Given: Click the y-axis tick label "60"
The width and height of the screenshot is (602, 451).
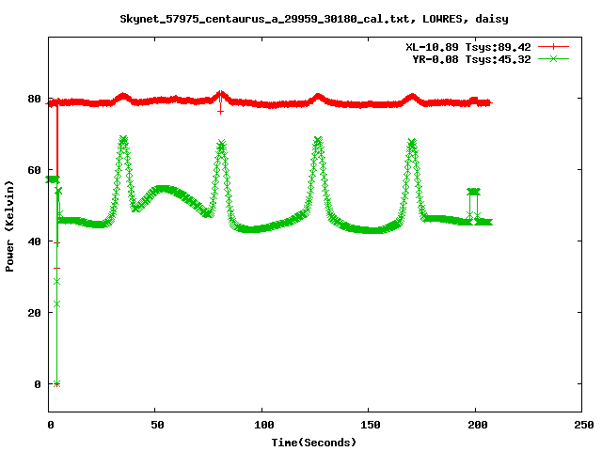Looking at the screenshot, I should 34,170.
